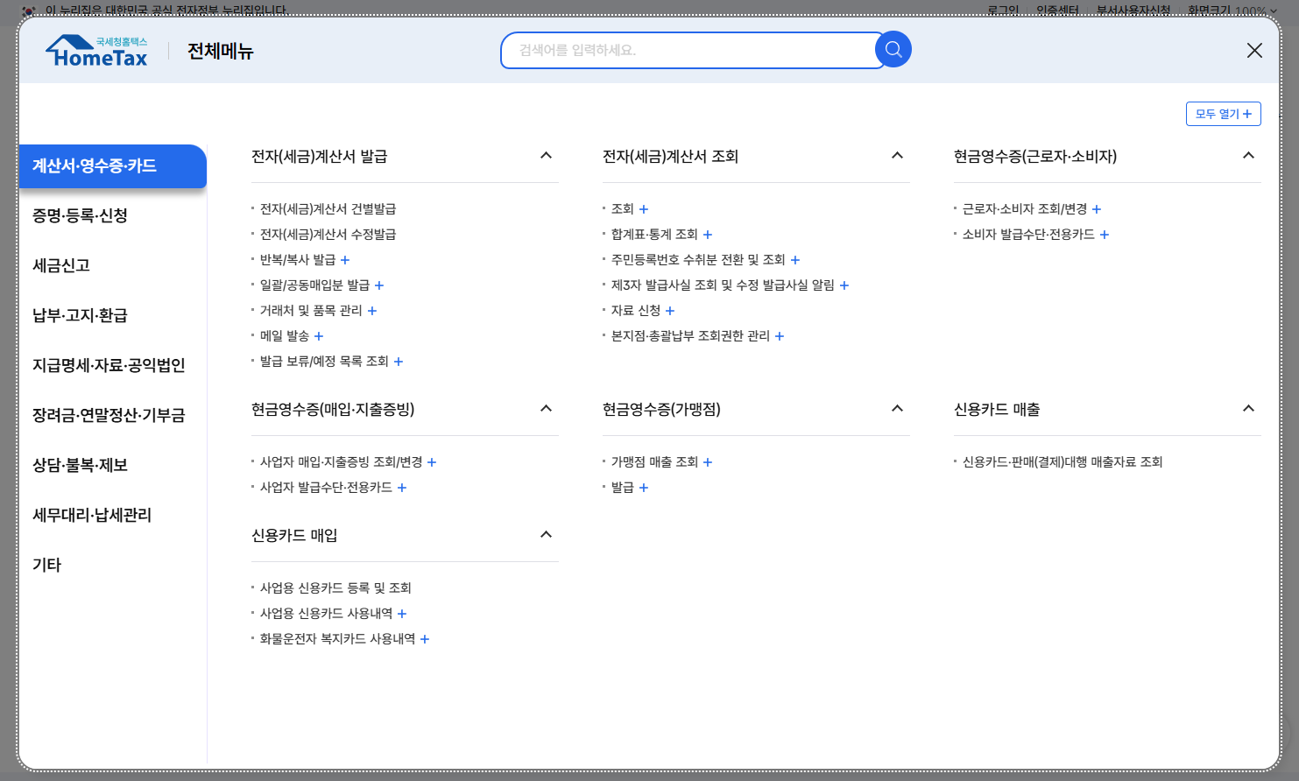Expand plus icon next to 근로자·소비자 조회/변경
Image resolution: width=1299 pixels, height=781 pixels.
pyautogui.click(x=1097, y=209)
